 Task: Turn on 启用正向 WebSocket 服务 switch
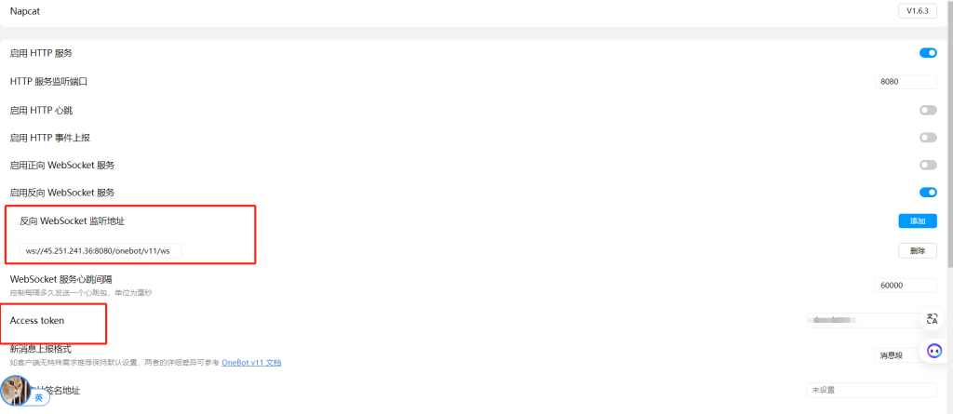coord(928,165)
